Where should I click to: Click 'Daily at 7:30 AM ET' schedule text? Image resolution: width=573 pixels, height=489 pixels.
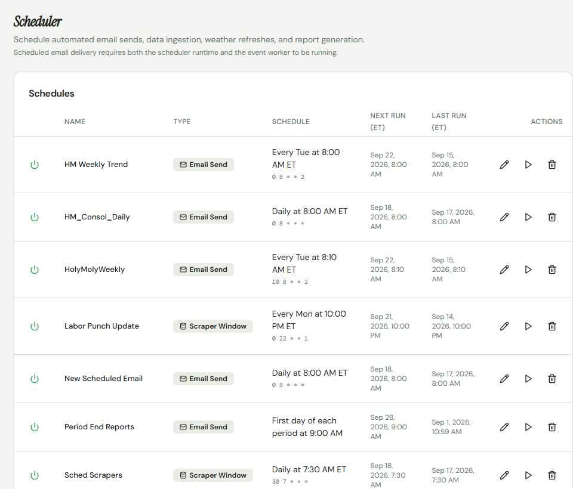(x=309, y=470)
